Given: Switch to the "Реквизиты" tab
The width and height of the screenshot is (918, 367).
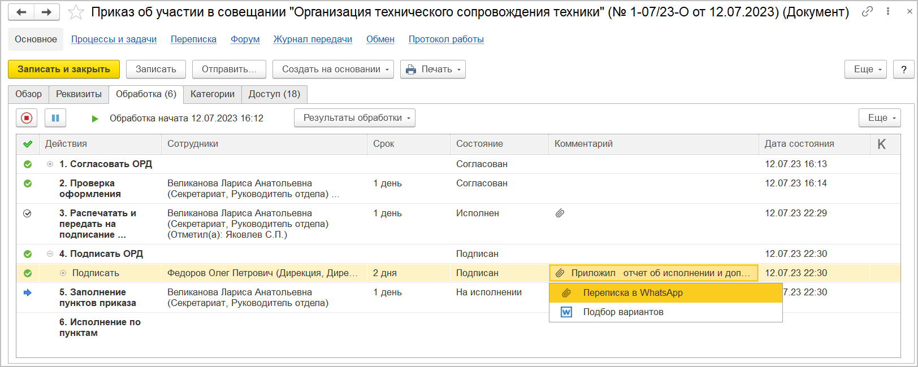Looking at the screenshot, I should click(x=79, y=94).
